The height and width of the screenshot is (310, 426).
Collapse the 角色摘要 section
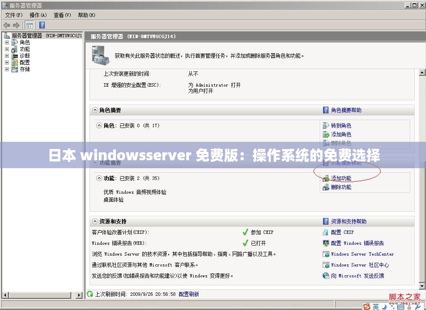coord(95,110)
